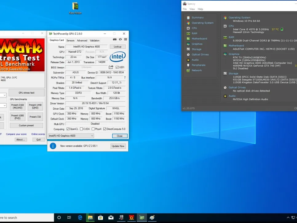This screenshot has height=223, width=297.
Task: Click the Update Now button
Action: click(118, 146)
